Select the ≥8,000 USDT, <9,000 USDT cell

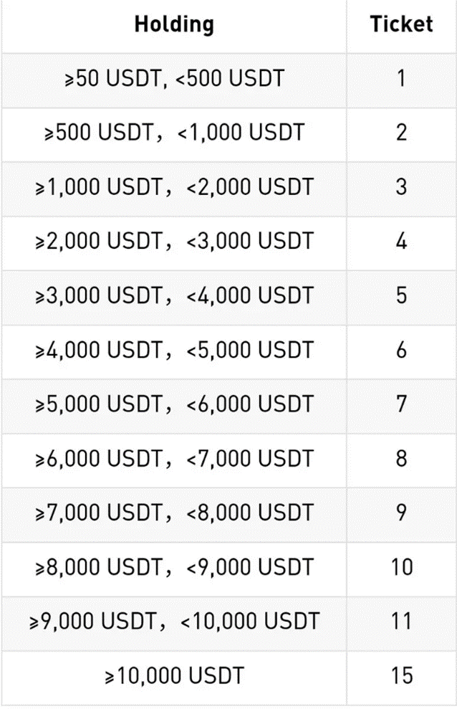coord(174,567)
